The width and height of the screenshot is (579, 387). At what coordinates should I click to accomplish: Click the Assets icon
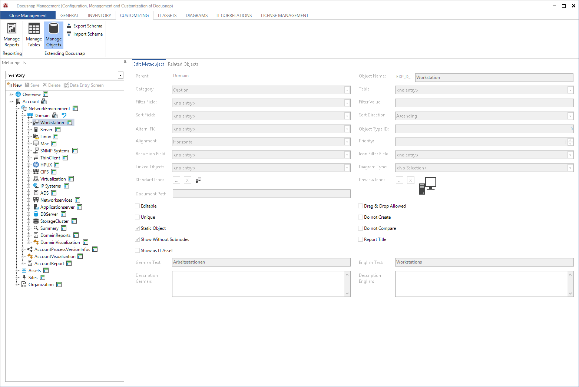pyautogui.click(x=24, y=270)
